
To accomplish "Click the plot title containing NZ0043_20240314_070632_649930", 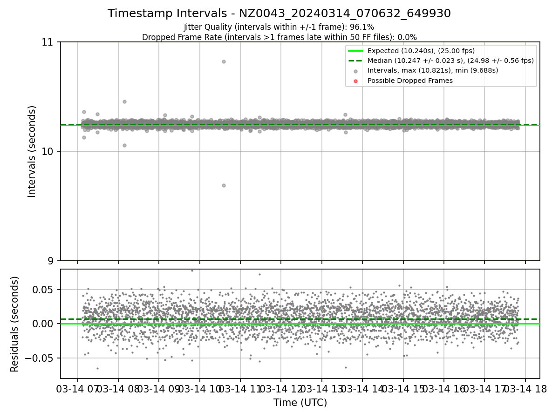I will (x=279, y=14).
